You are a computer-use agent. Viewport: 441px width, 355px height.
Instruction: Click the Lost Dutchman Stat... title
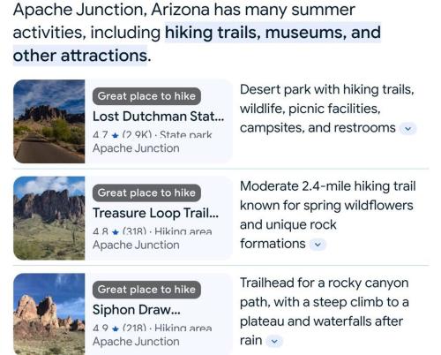tap(159, 117)
